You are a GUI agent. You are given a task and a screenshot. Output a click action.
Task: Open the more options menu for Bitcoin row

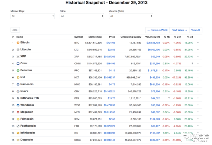pos(198,43)
